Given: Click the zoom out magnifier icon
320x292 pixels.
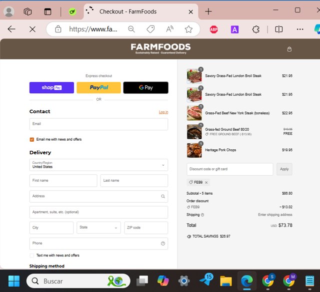Looking at the screenshot, I should pos(131,29).
